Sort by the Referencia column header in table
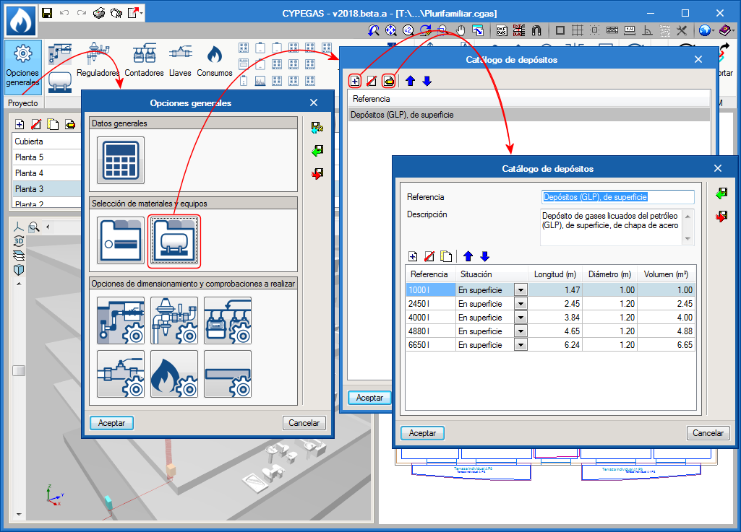The height and width of the screenshot is (532, 741). [429, 274]
